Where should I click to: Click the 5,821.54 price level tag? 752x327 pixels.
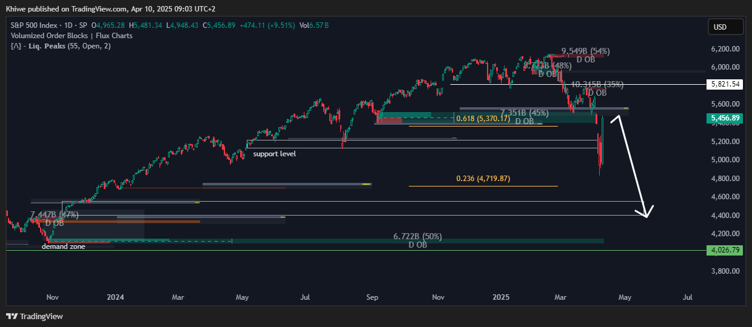click(x=724, y=85)
